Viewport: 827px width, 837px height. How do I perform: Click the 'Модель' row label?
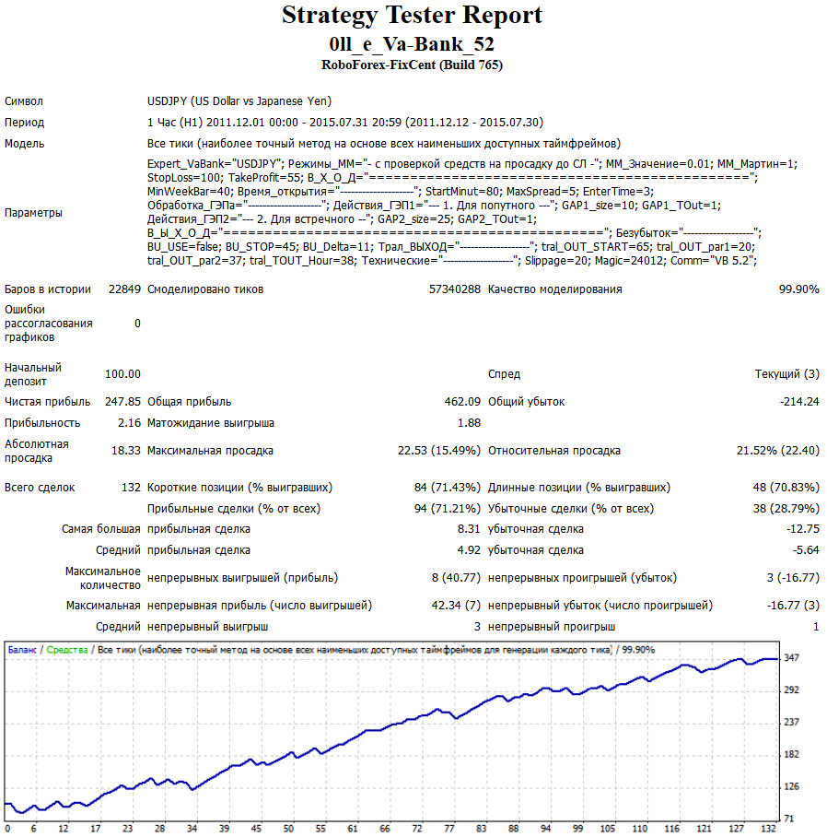click(x=25, y=144)
